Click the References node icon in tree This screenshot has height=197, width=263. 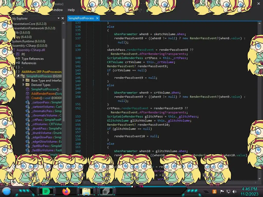(18, 63)
